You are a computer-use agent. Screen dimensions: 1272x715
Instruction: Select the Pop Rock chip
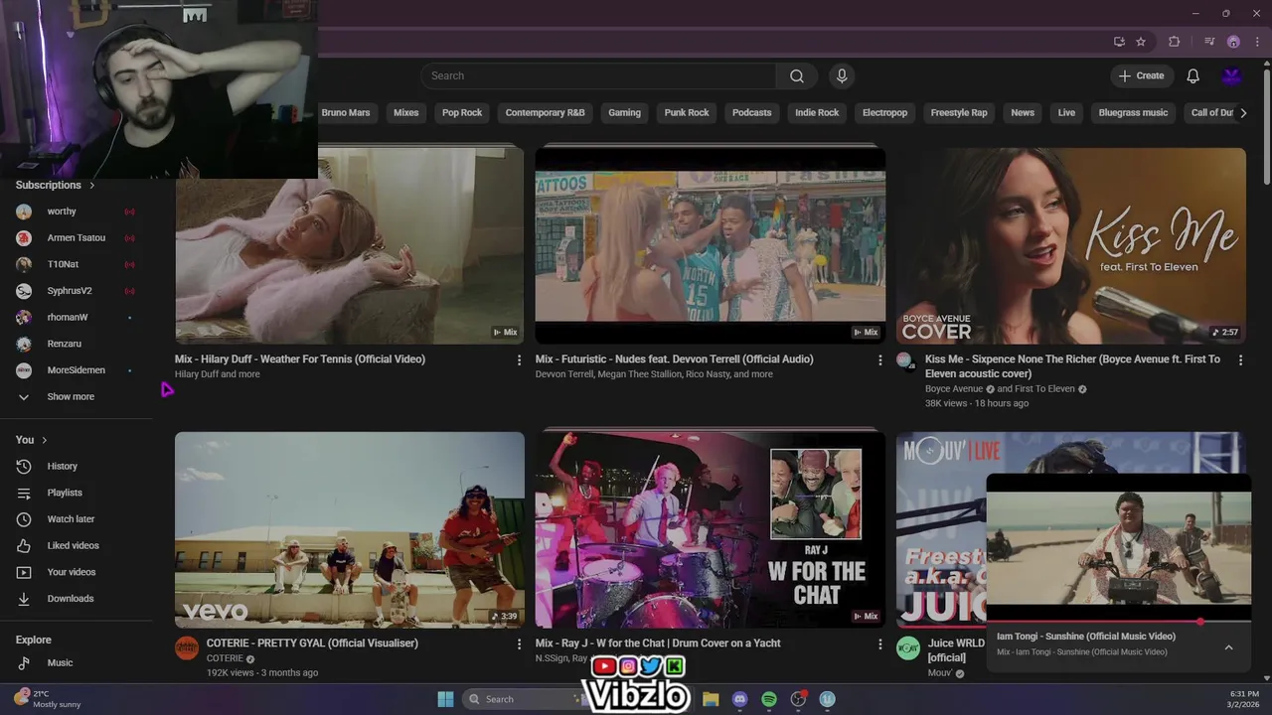pyautogui.click(x=462, y=113)
